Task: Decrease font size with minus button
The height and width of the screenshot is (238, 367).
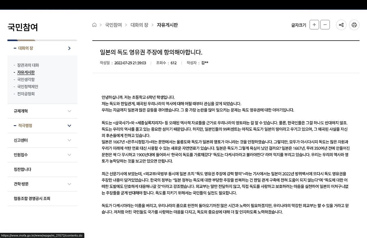Action: tap(325, 25)
